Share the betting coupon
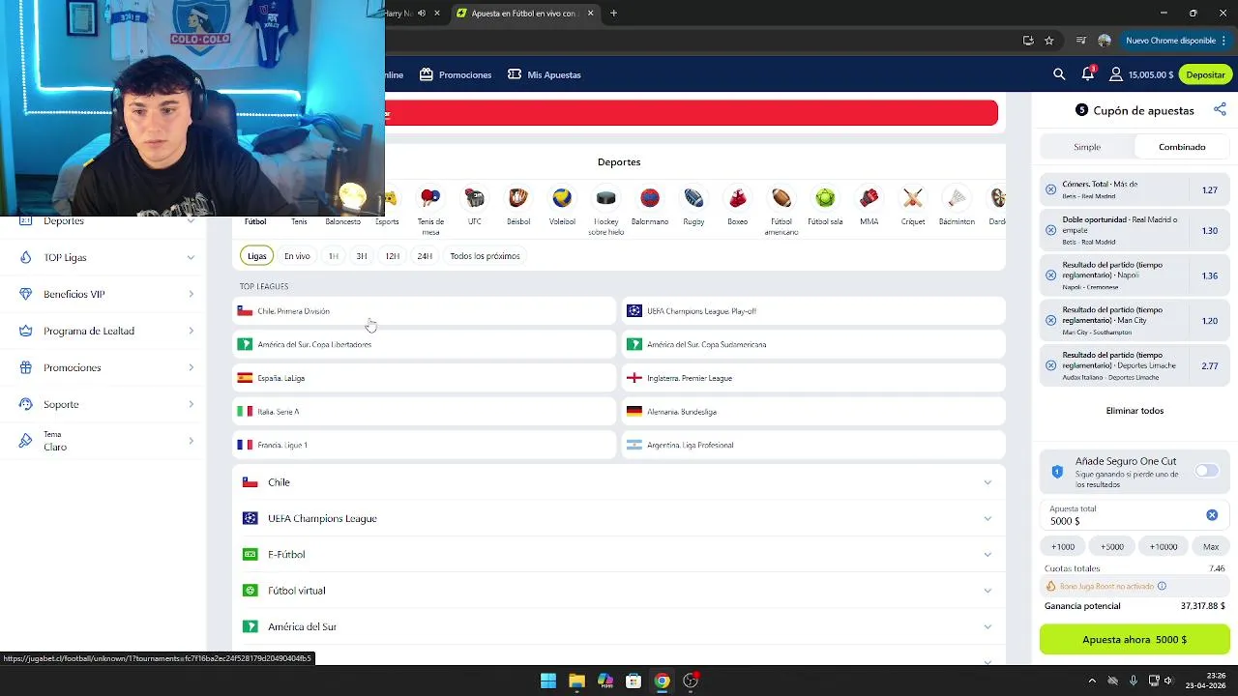1238x696 pixels. (1220, 110)
